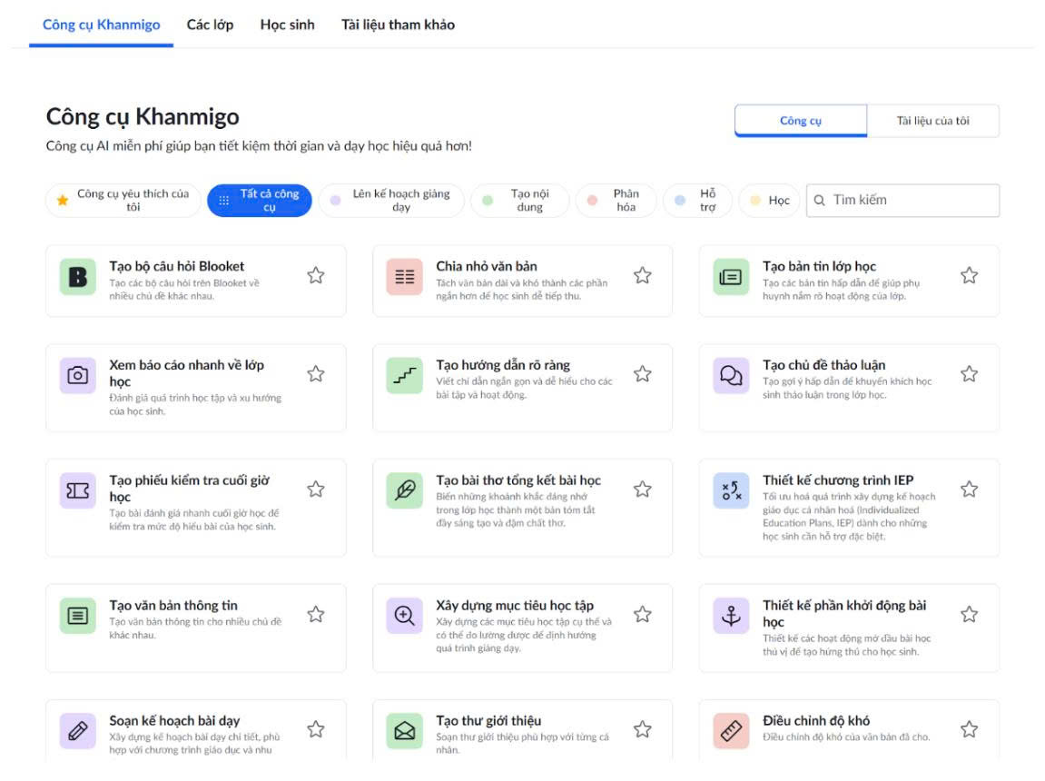Click the magnifier icon for learning objectives

coord(404,616)
